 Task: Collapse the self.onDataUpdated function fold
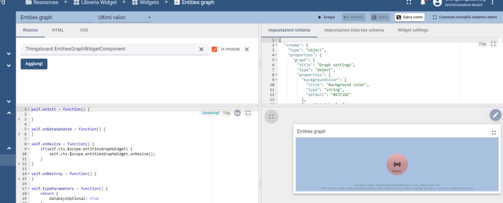(x=28, y=129)
